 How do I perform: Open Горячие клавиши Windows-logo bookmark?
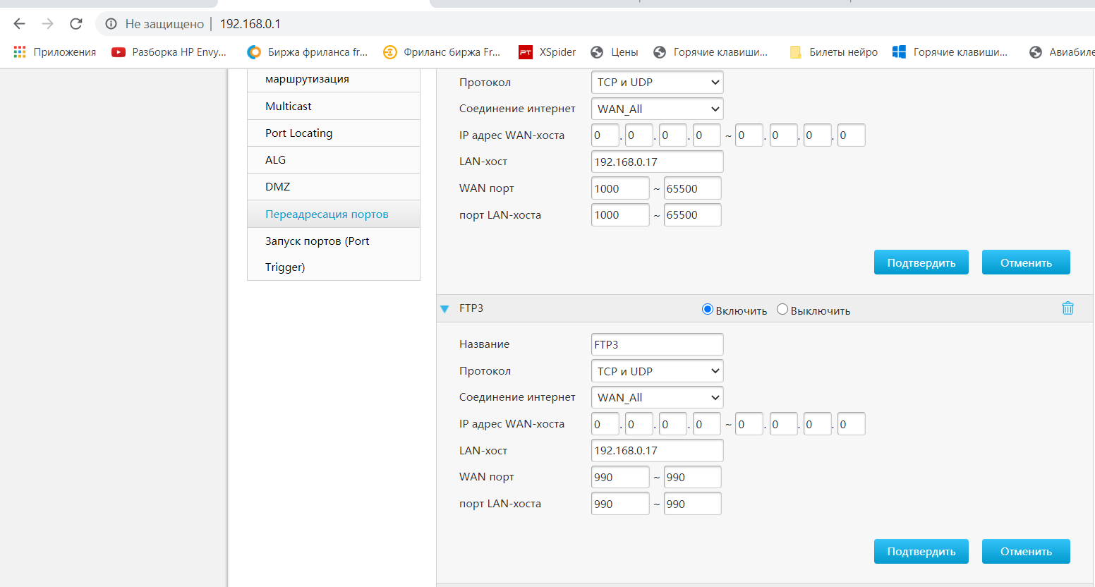(x=950, y=52)
